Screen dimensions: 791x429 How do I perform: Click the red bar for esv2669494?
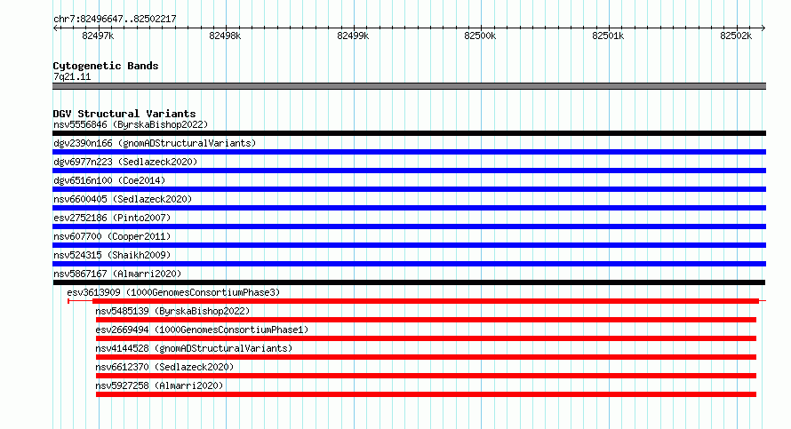pos(427,338)
